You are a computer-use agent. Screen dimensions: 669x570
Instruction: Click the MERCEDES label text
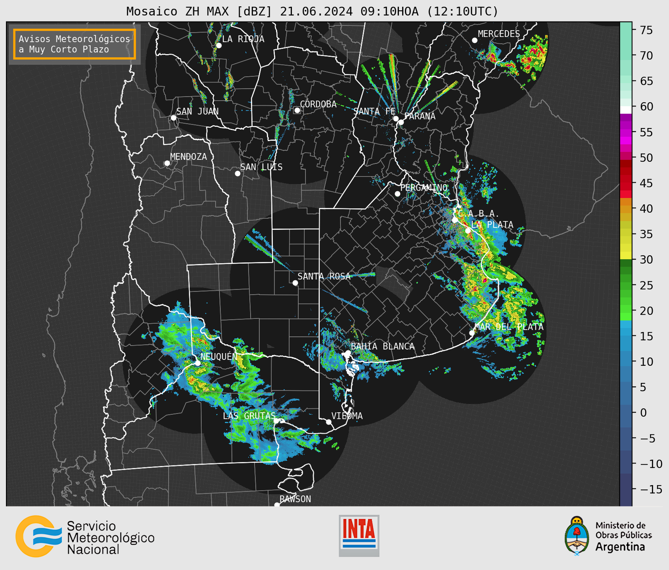pyautogui.click(x=499, y=34)
